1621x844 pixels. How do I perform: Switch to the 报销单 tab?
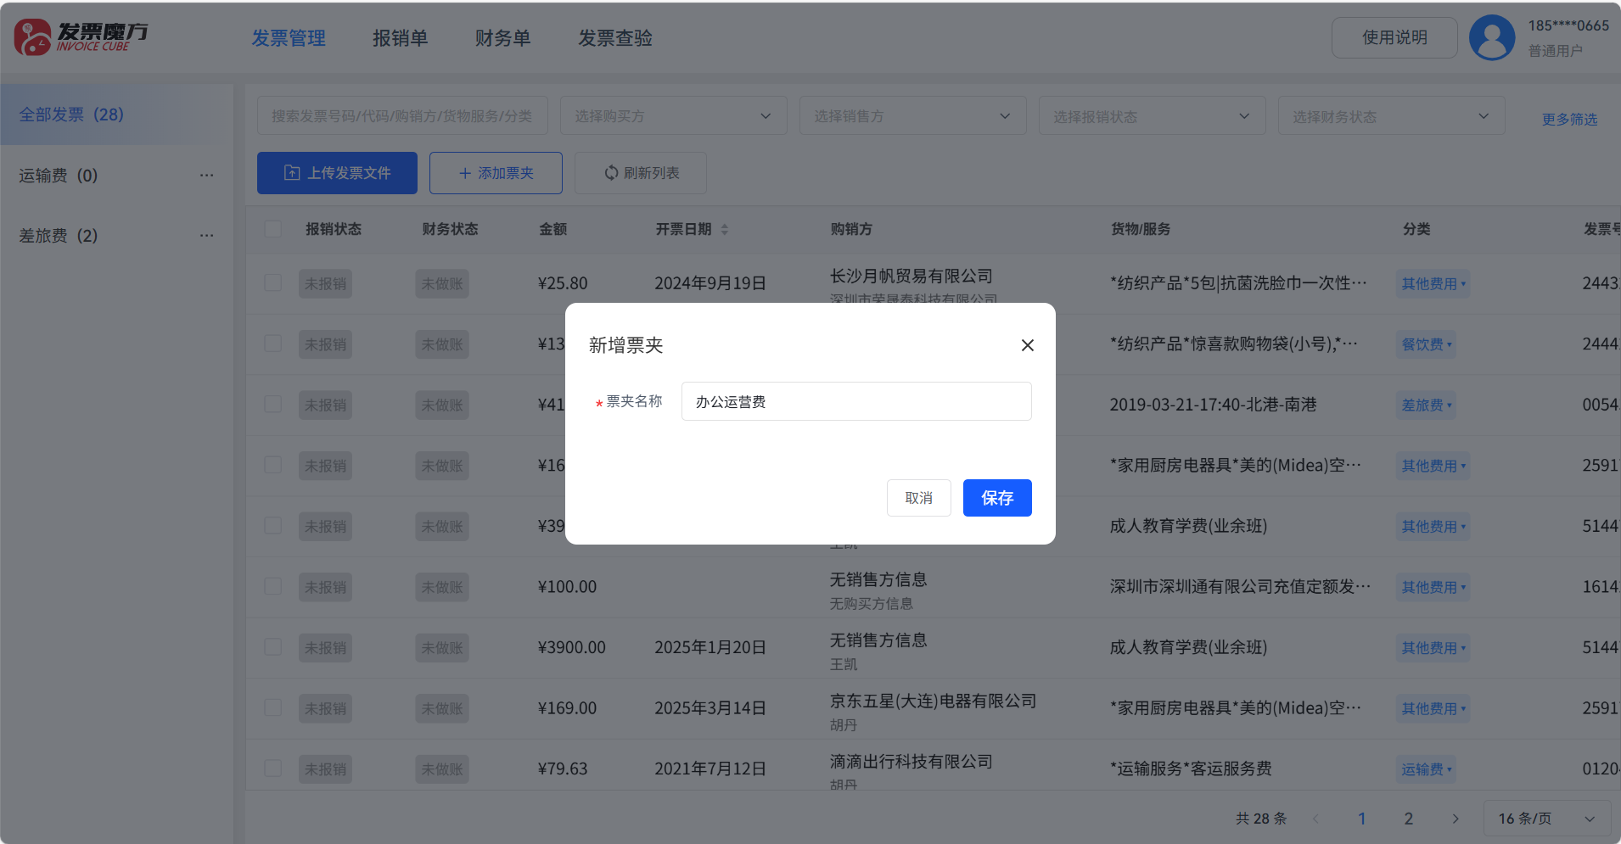pyautogui.click(x=400, y=38)
